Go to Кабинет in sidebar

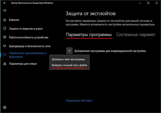point(14,20)
